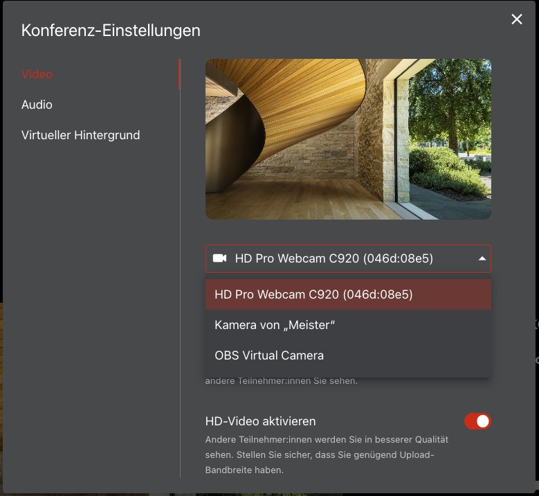Click the HD-Video aktivieren label
This screenshot has width=539, height=496.
point(260,421)
